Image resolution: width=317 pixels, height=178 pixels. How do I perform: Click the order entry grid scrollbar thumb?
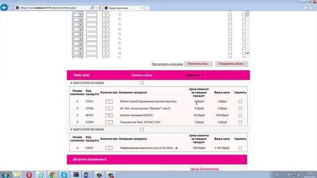248,14
